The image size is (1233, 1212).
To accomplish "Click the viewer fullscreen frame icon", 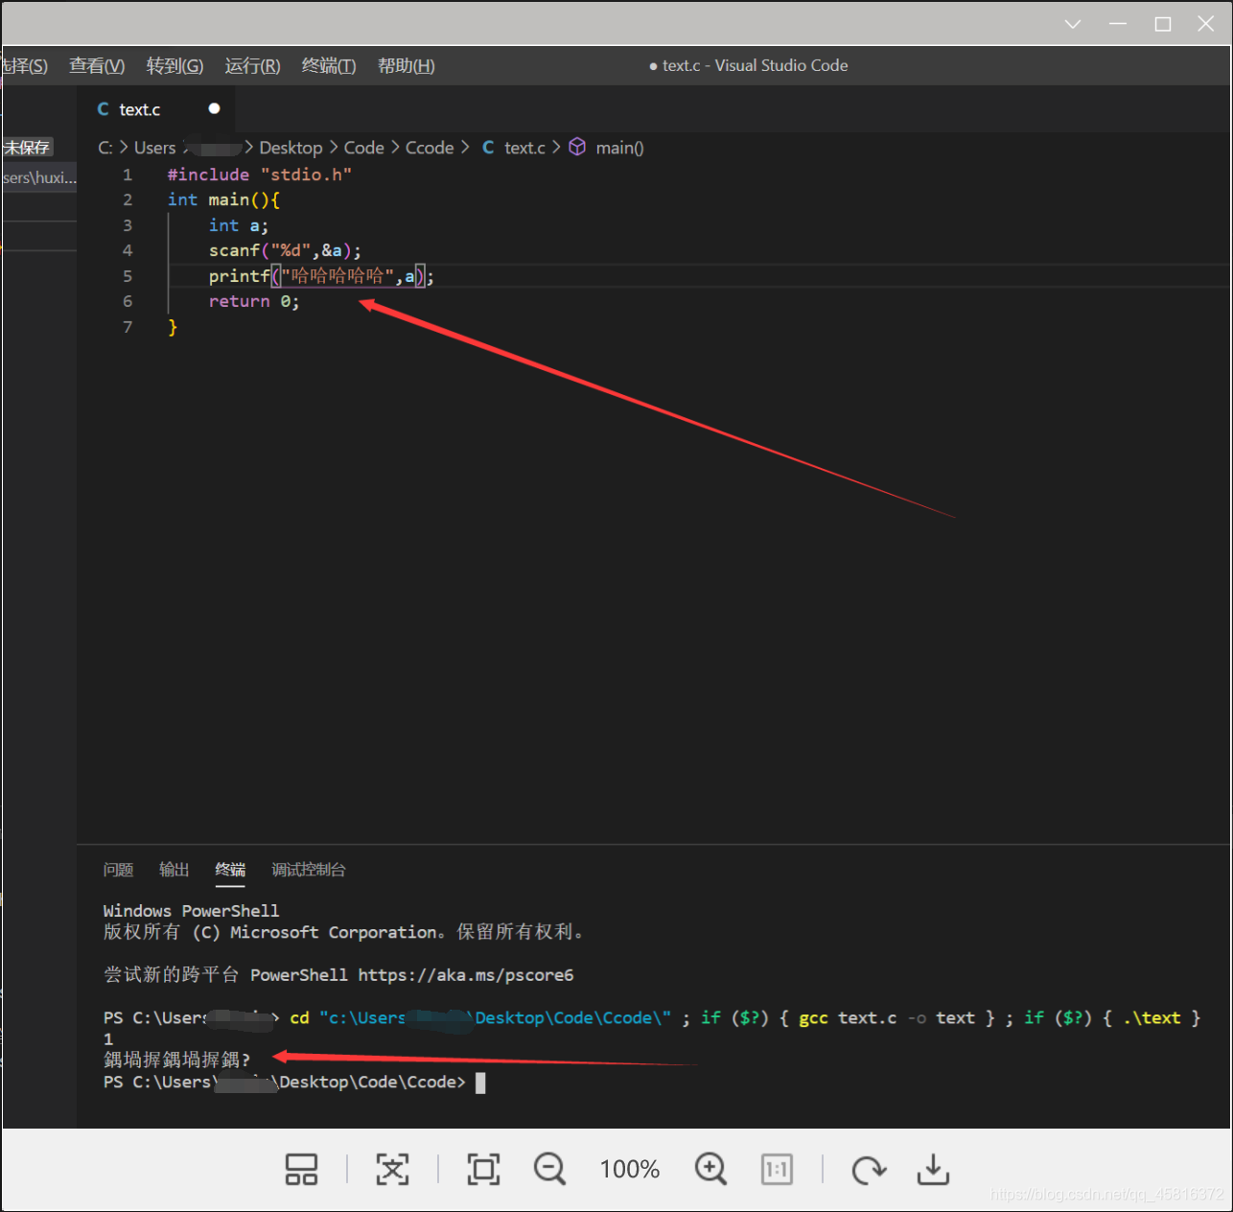I will click(x=483, y=1170).
